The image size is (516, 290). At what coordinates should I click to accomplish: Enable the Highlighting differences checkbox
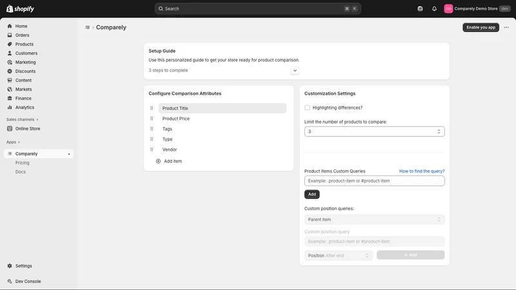[307, 108]
